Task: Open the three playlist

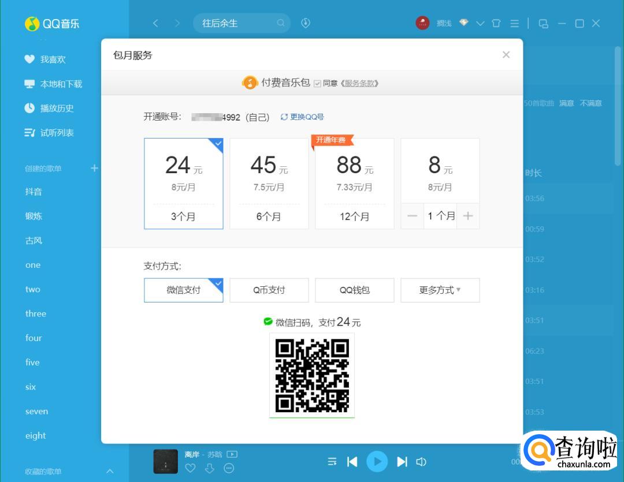Action: point(36,313)
